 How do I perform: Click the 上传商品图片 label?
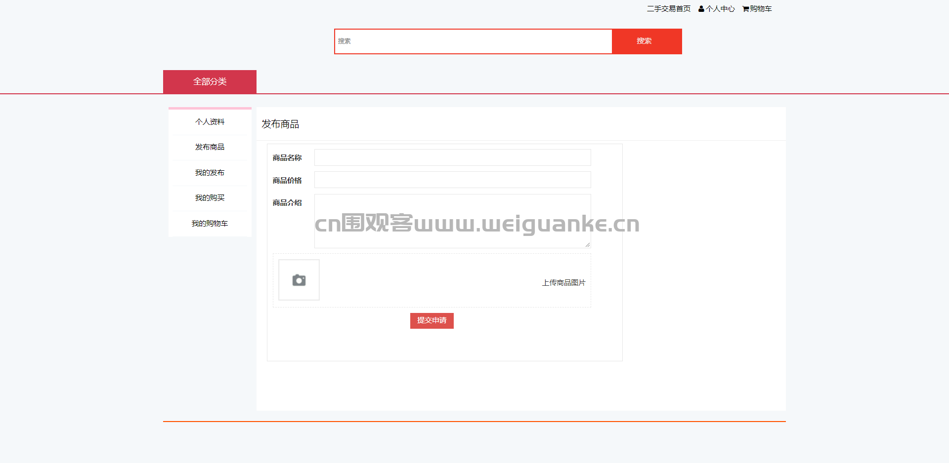pyautogui.click(x=563, y=283)
